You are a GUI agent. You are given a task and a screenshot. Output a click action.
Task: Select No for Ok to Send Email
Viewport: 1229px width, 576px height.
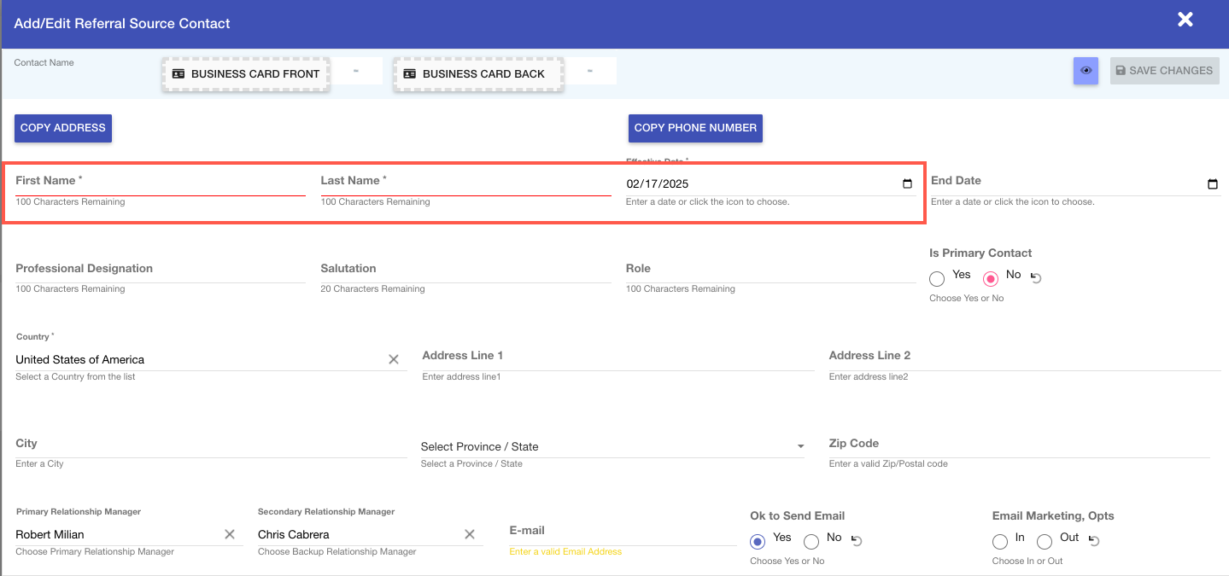pyautogui.click(x=811, y=541)
